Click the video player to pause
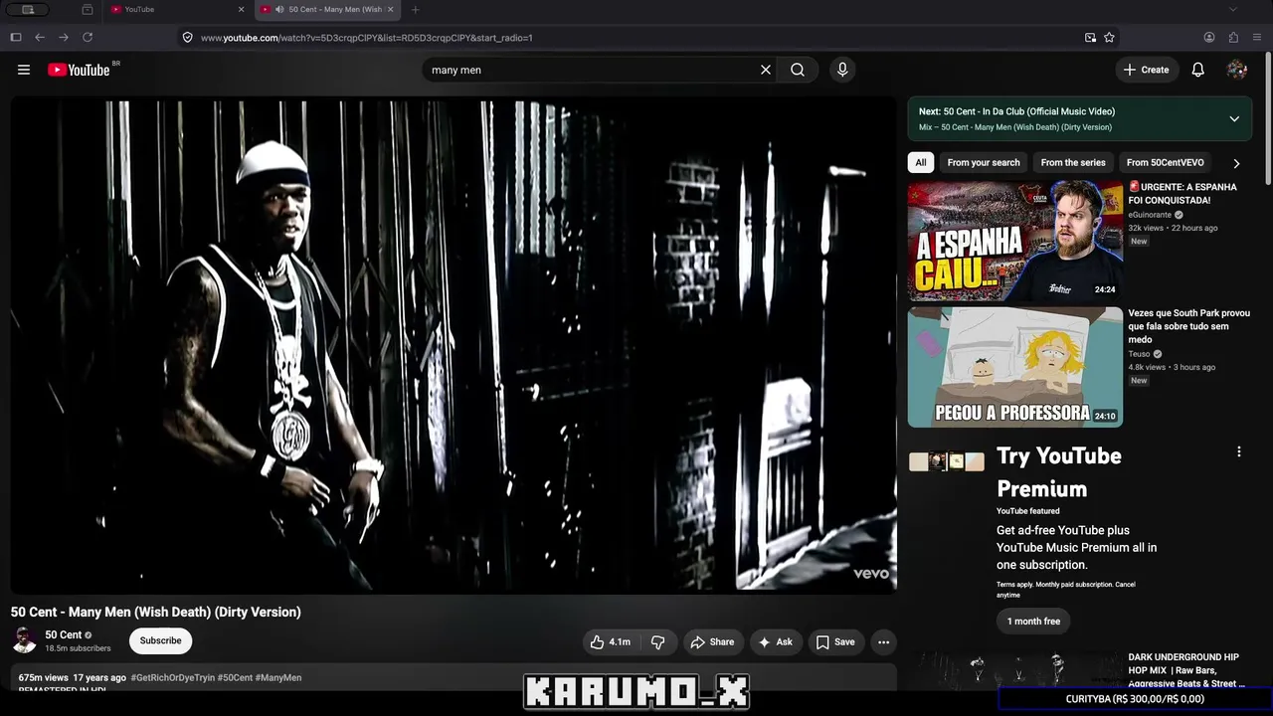The height and width of the screenshot is (716, 1273). (x=454, y=345)
